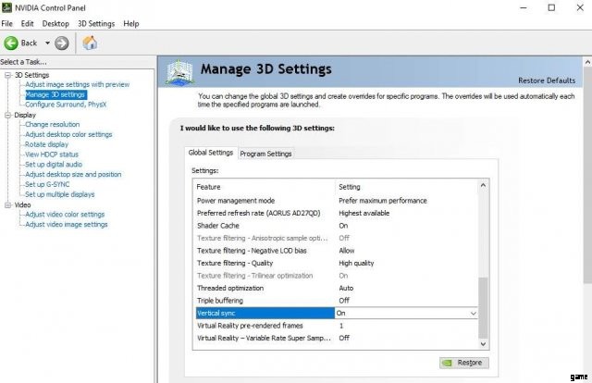Collapse the Video tree node
Viewport: 592px width, 383px height.
point(7,205)
